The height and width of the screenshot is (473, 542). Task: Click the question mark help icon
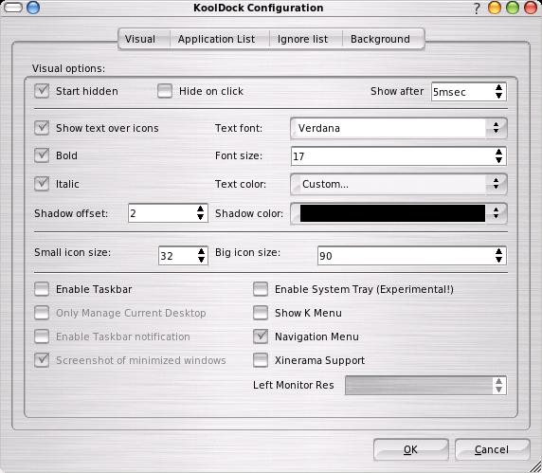tap(477, 8)
